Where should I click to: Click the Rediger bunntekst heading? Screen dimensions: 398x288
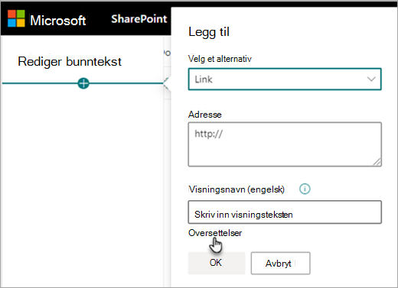point(70,62)
